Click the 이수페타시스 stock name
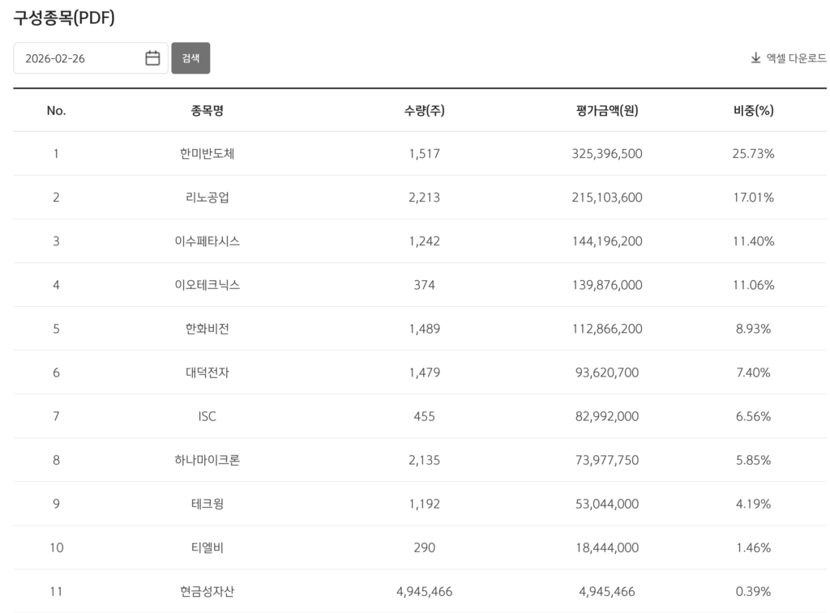Image resolution: width=830 pixels, height=613 pixels. point(207,241)
